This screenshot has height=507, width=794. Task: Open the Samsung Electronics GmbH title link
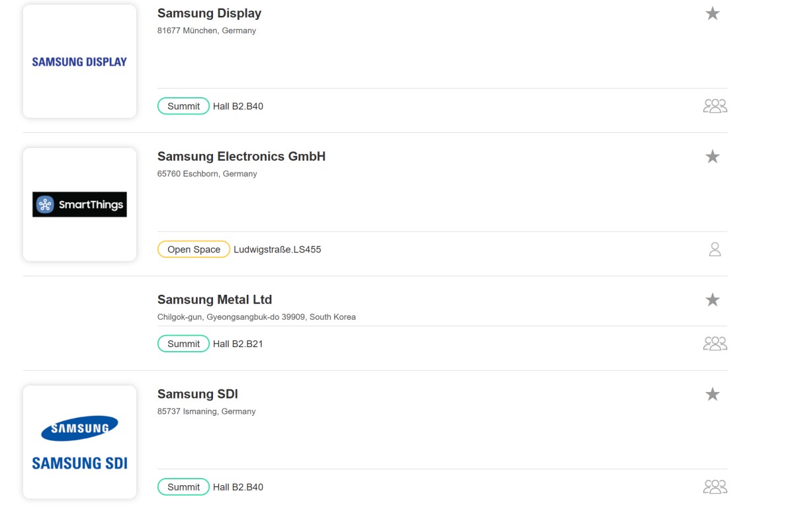click(242, 157)
